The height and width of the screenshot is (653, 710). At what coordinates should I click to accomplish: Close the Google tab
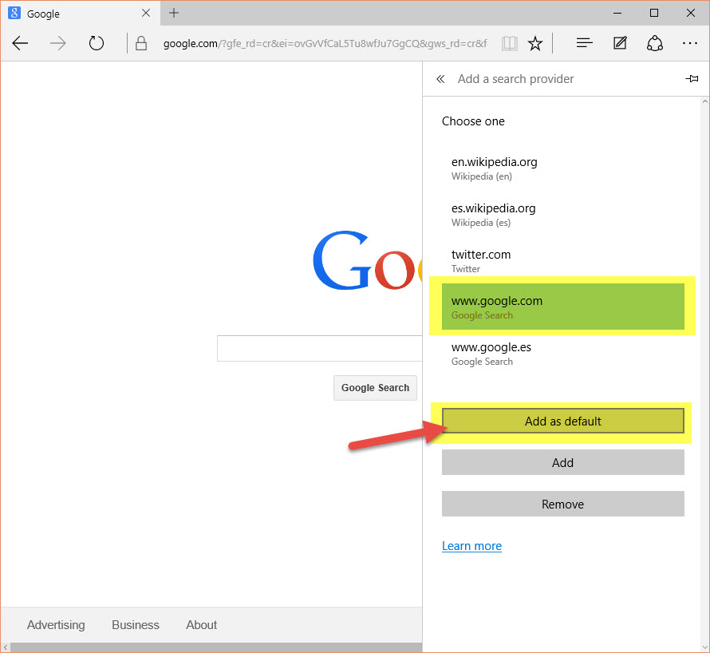146,13
